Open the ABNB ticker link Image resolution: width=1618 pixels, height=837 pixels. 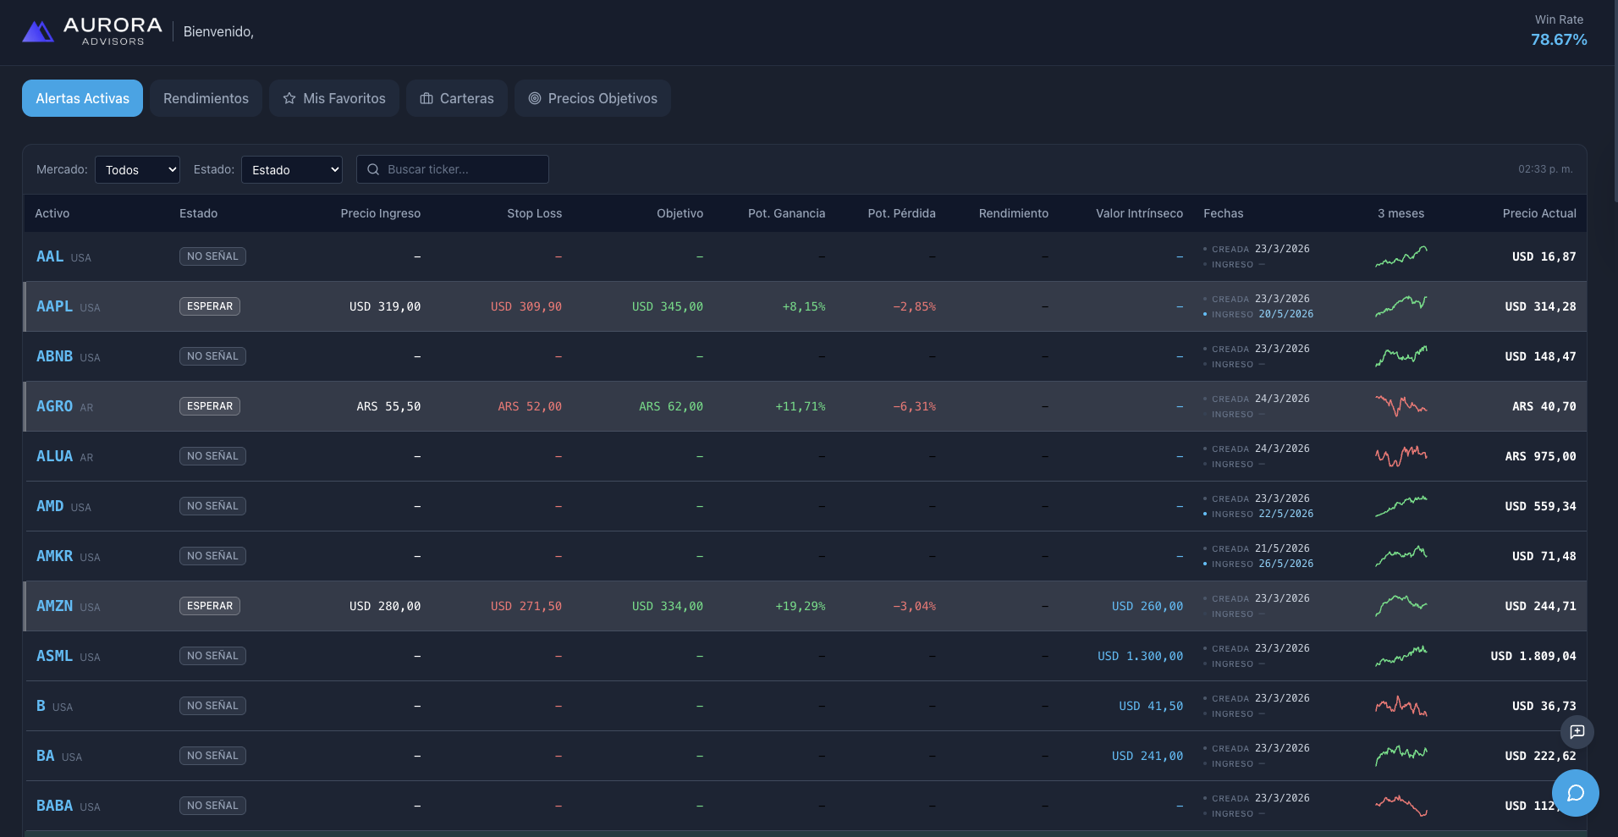(x=54, y=356)
